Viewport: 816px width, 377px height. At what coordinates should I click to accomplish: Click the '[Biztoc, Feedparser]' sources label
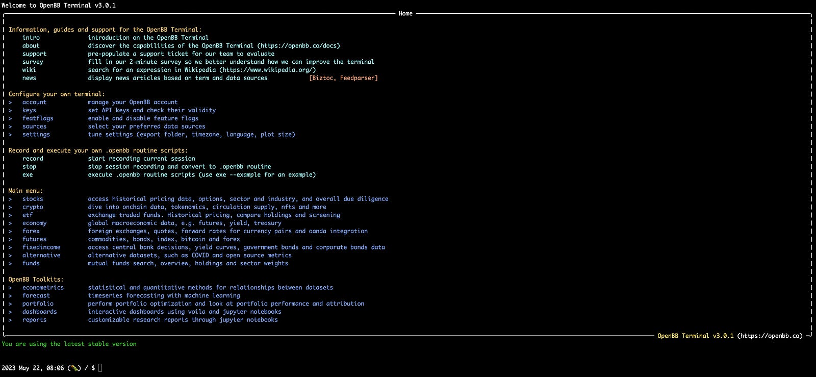pyautogui.click(x=343, y=78)
